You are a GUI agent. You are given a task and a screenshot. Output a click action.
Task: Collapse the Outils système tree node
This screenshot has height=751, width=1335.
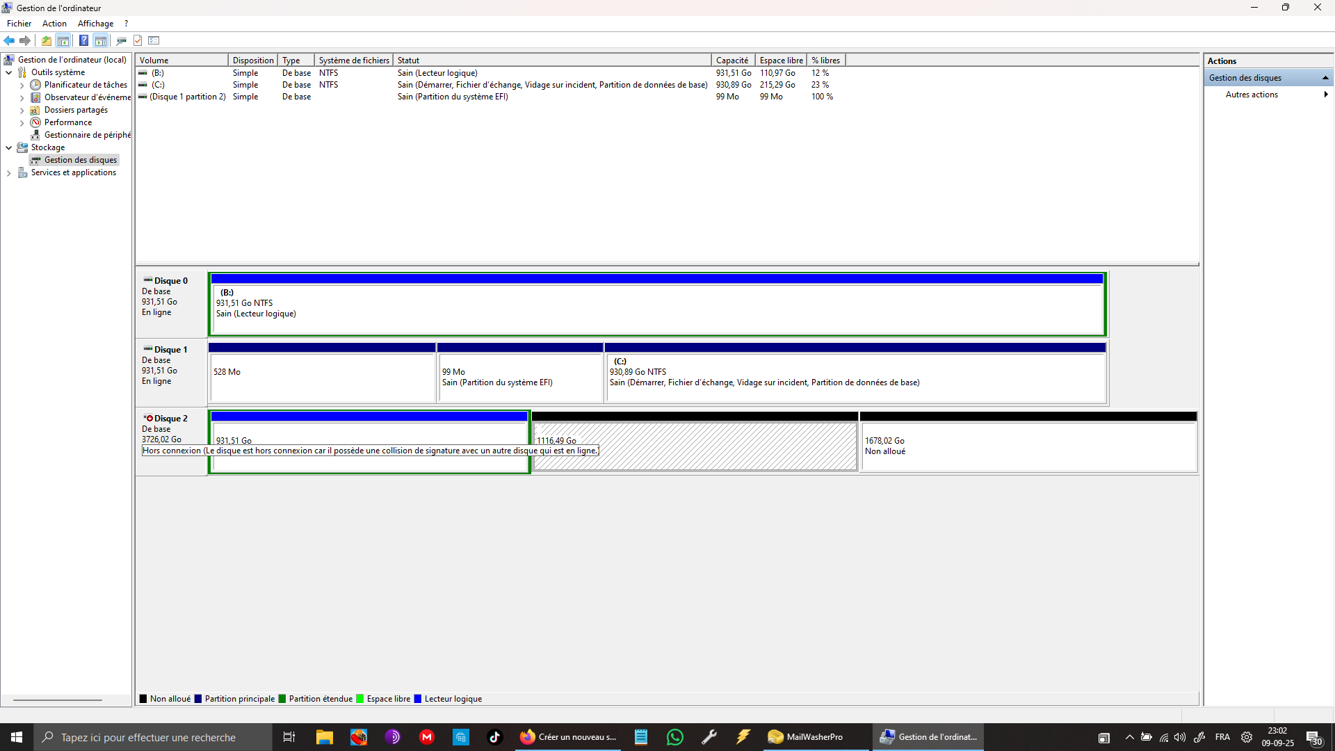[x=8, y=72]
